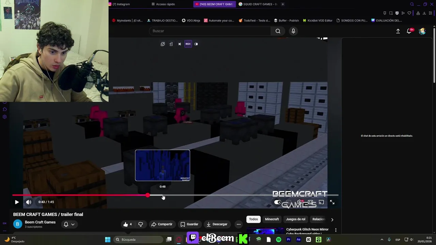Click the taskbar Búsqueda search box
The height and width of the screenshot is (245, 436).
[x=138, y=240]
